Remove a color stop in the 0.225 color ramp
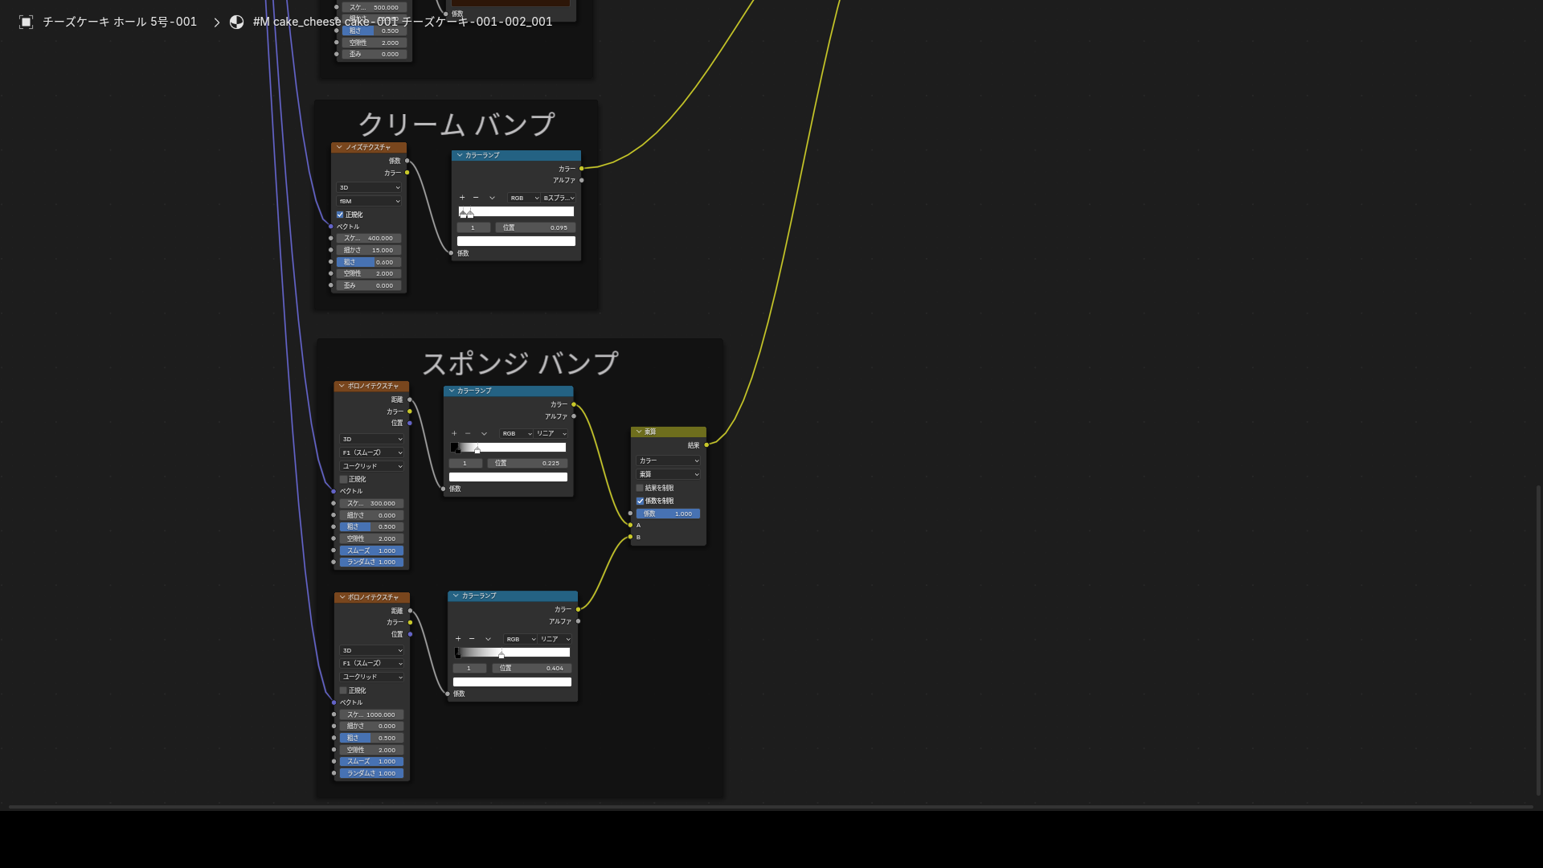 pos(468,433)
